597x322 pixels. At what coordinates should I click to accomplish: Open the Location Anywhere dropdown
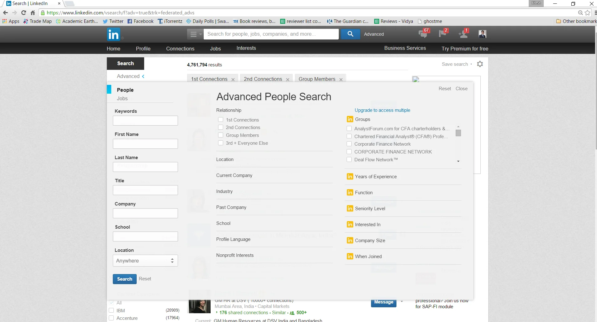point(145,261)
